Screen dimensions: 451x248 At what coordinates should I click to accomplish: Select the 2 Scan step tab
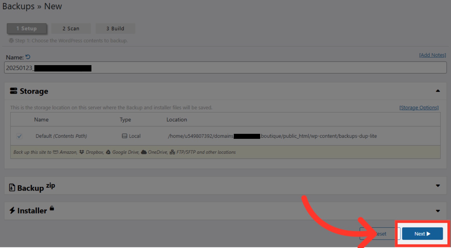[71, 29]
